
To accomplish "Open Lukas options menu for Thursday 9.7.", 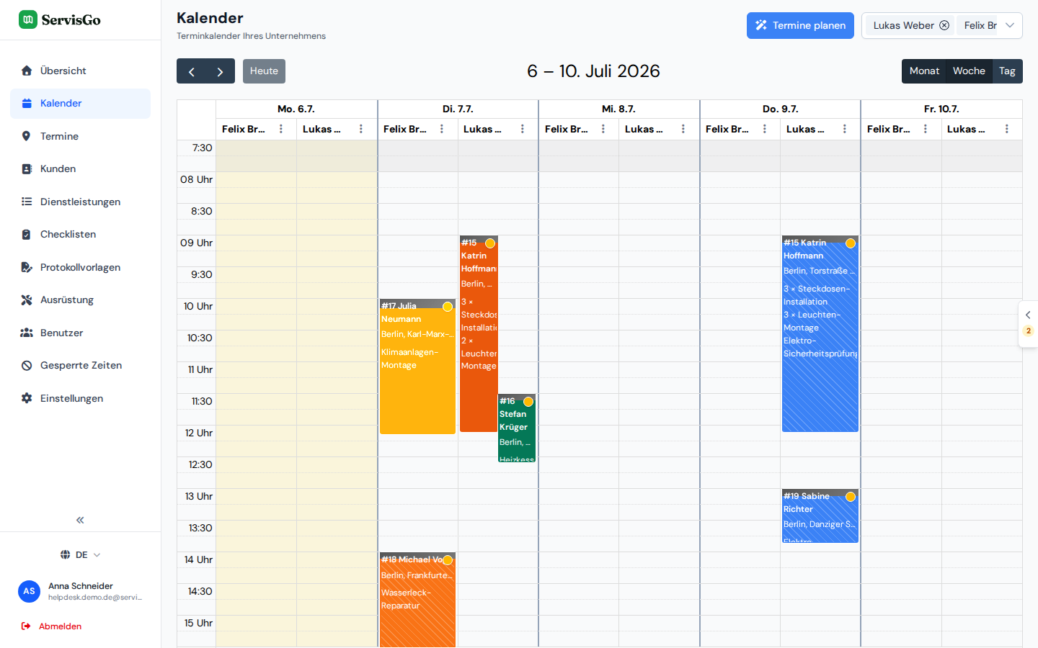I will [845, 129].
